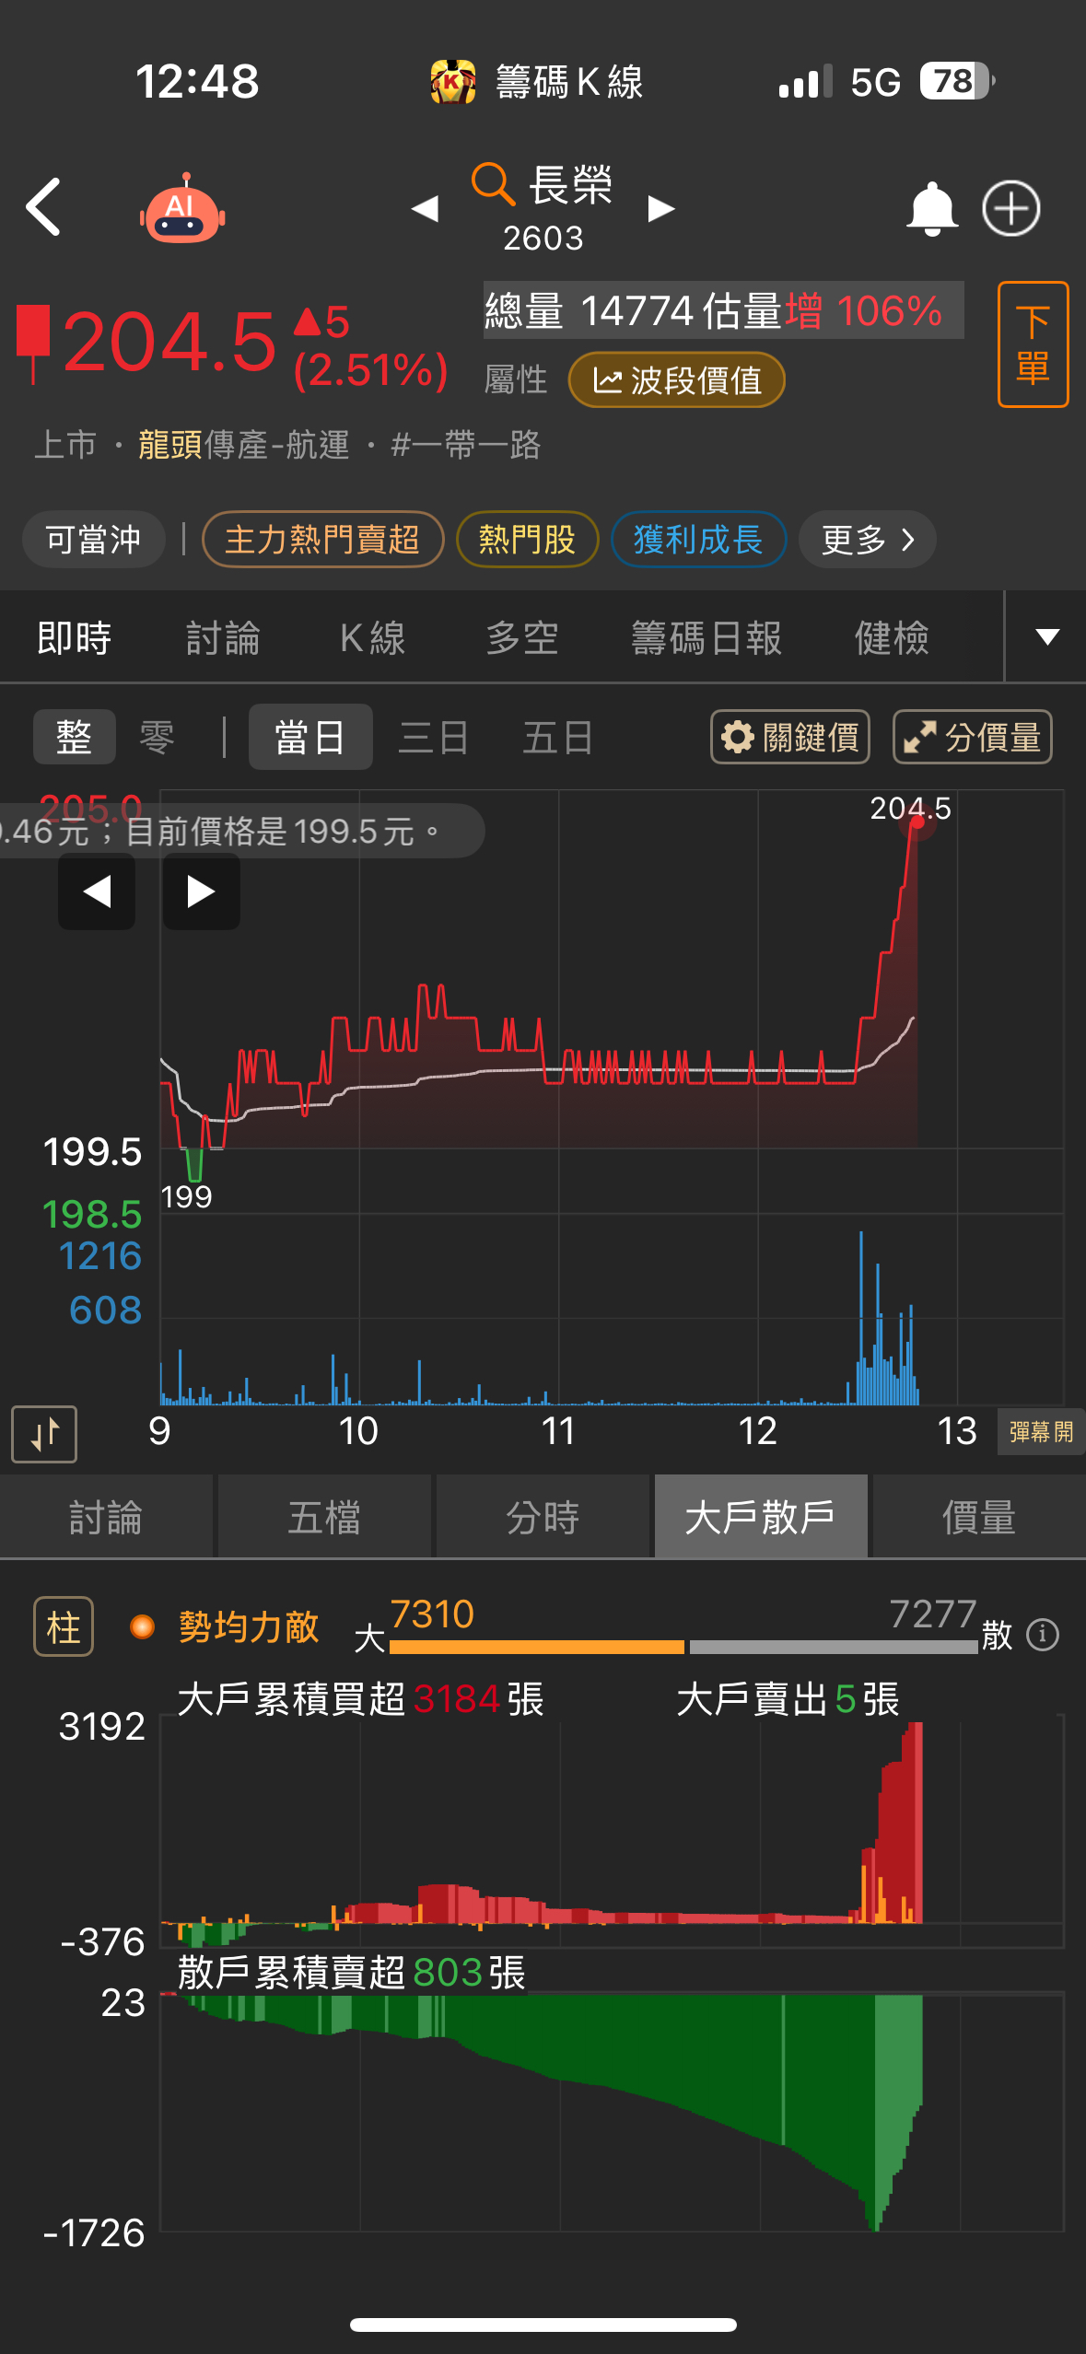Tap the 籌碼K線 app icon in status bar
The image size is (1086, 2354).
pyautogui.click(x=452, y=82)
